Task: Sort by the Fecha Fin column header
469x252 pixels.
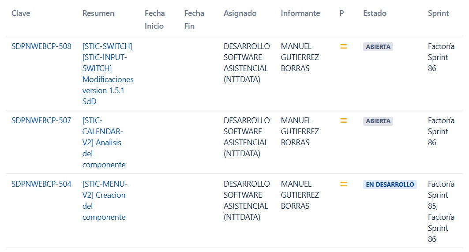Action: point(194,19)
